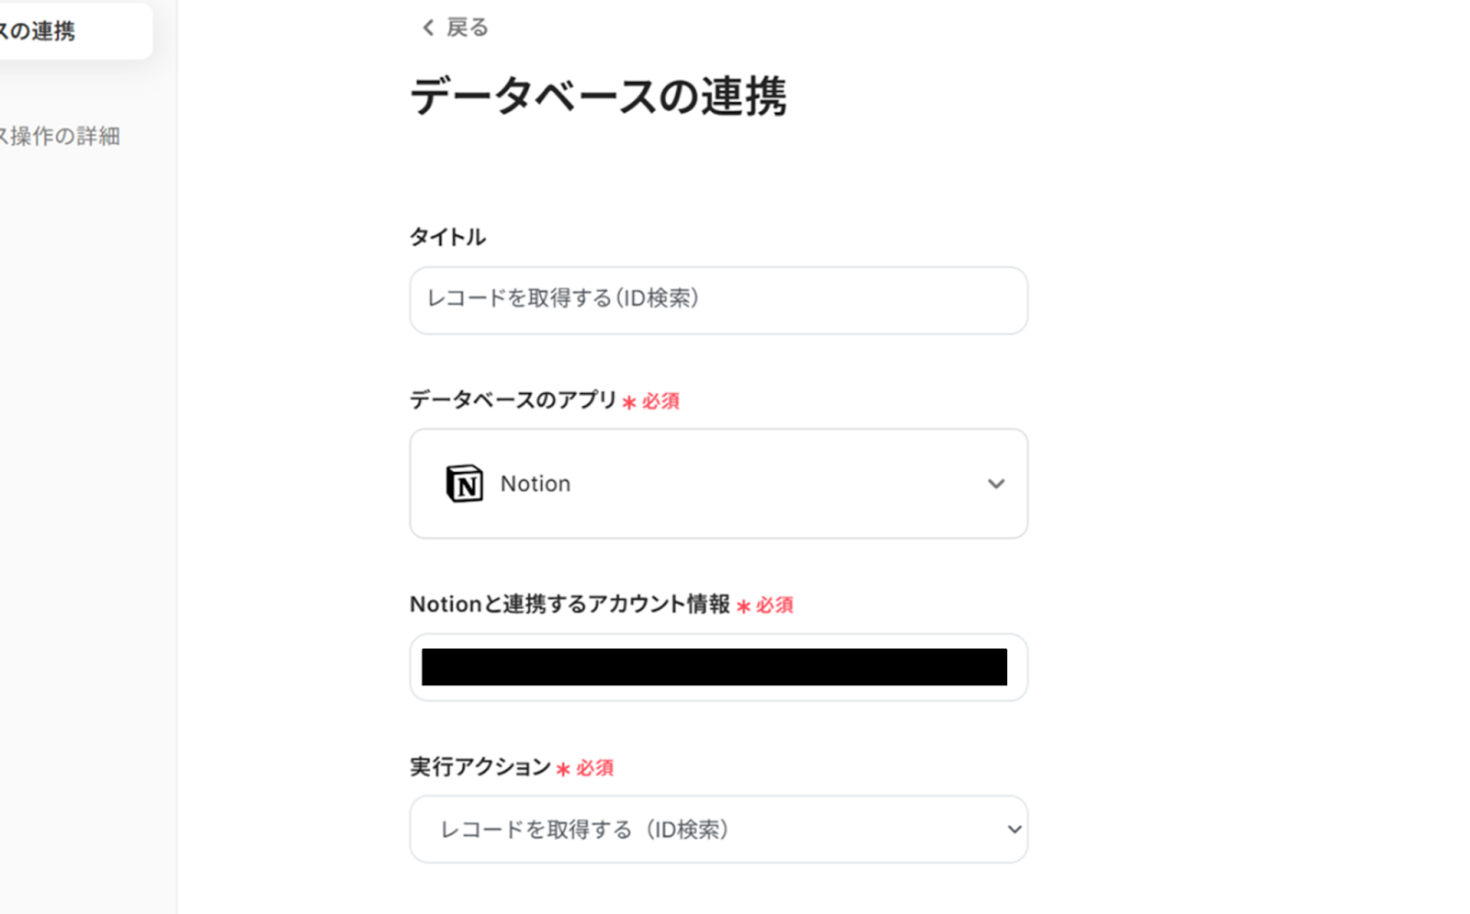Click the Notion logo icon
This screenshot has height=914, width=1470.
pyautogui.click(x=464, y=483)
